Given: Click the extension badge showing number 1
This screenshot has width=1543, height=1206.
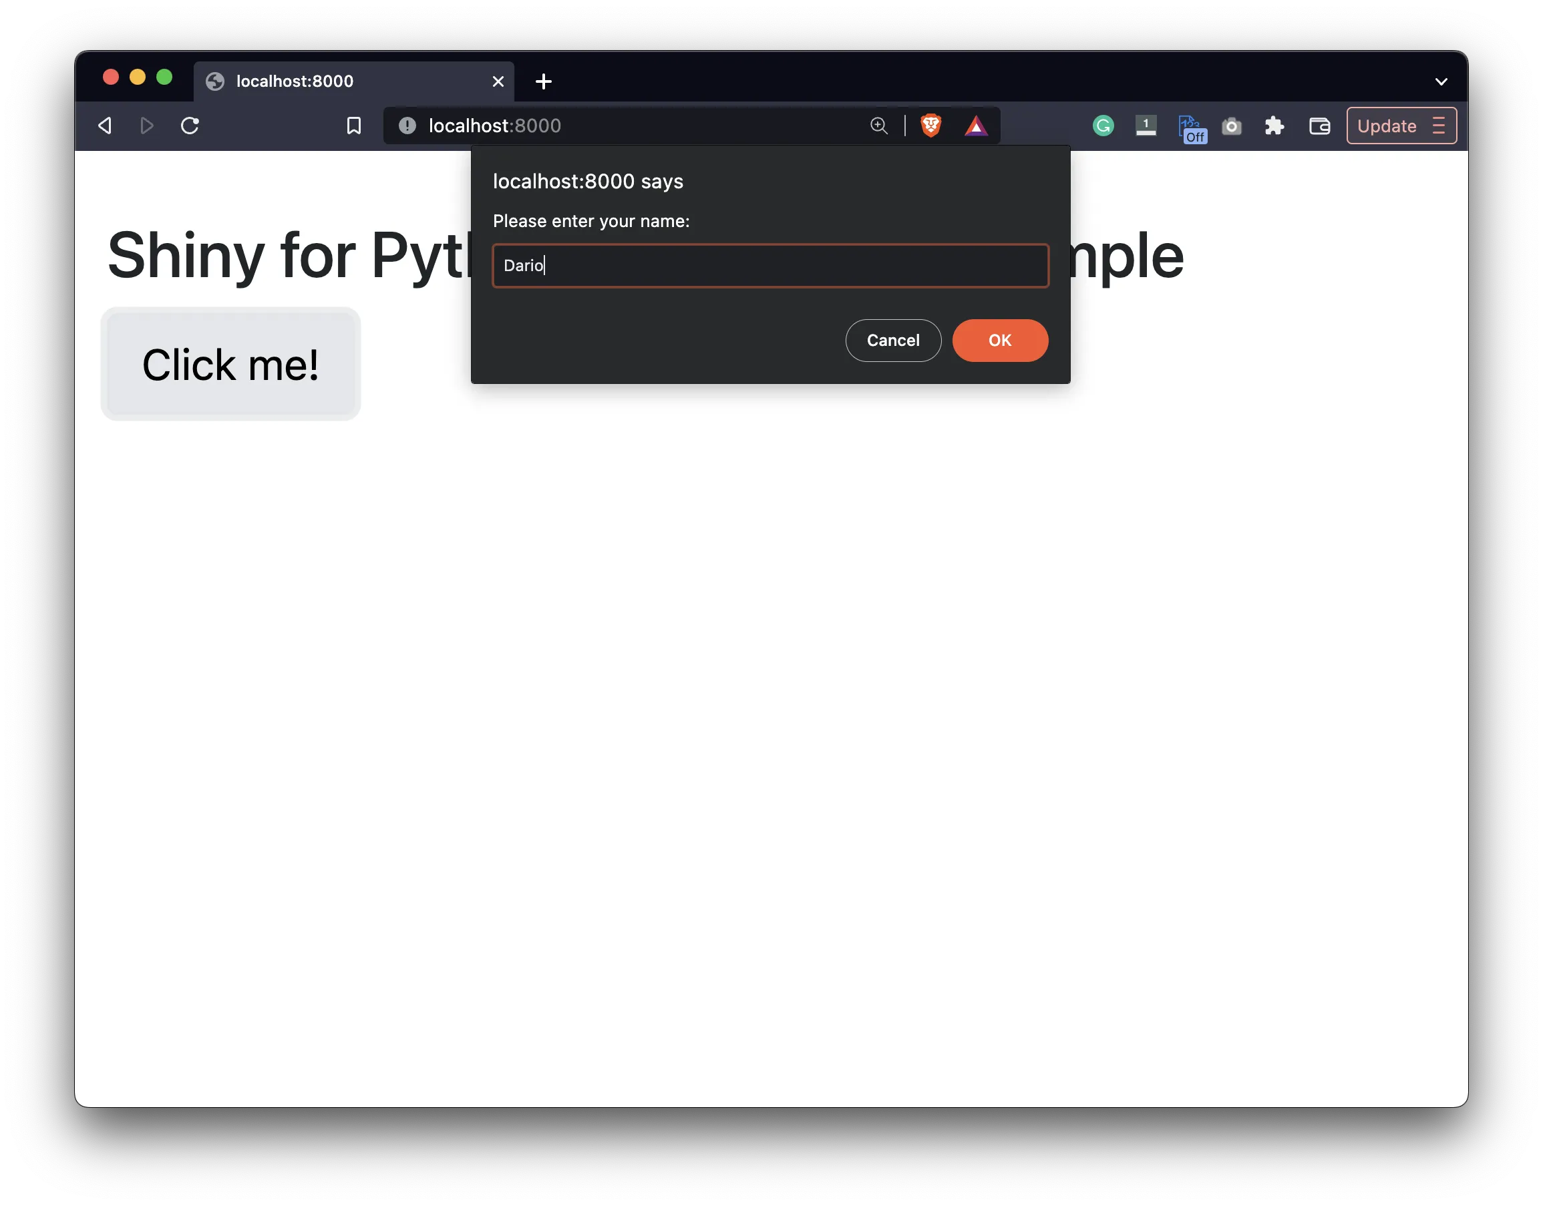Looking at the screenshot, I should point(1146,125).
